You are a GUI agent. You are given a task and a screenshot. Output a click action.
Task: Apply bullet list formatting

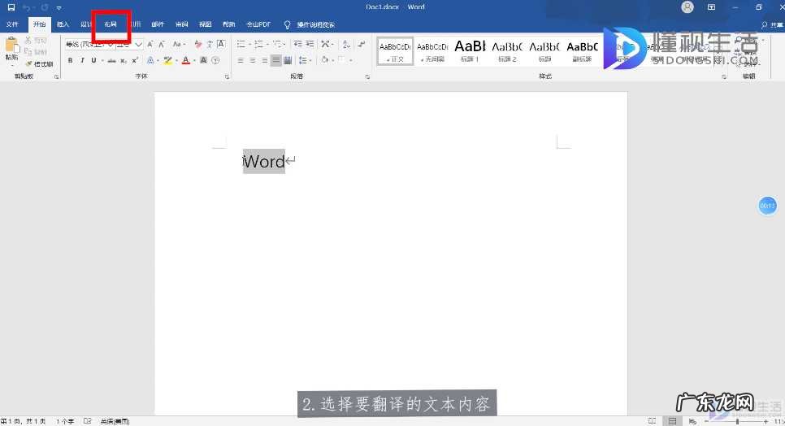click(x=241, y=45)
